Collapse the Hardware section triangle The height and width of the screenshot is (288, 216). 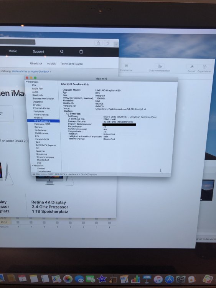(27, 82)
